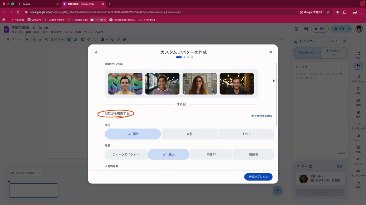This screenshot has height=205, width=366.
Task: Switch to the すべてのシーン tab
Action: coord(334,52)
